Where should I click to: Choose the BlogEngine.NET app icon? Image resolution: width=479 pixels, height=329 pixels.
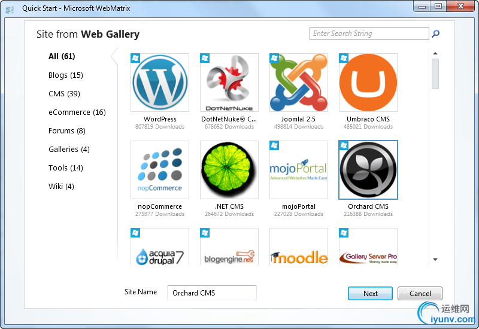coord(229,246)
